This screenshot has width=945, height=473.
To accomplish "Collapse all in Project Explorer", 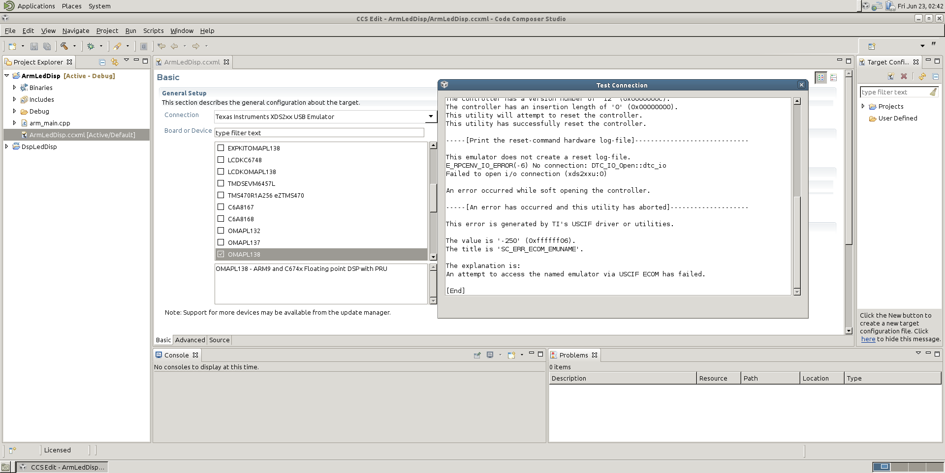I will 102,62.
